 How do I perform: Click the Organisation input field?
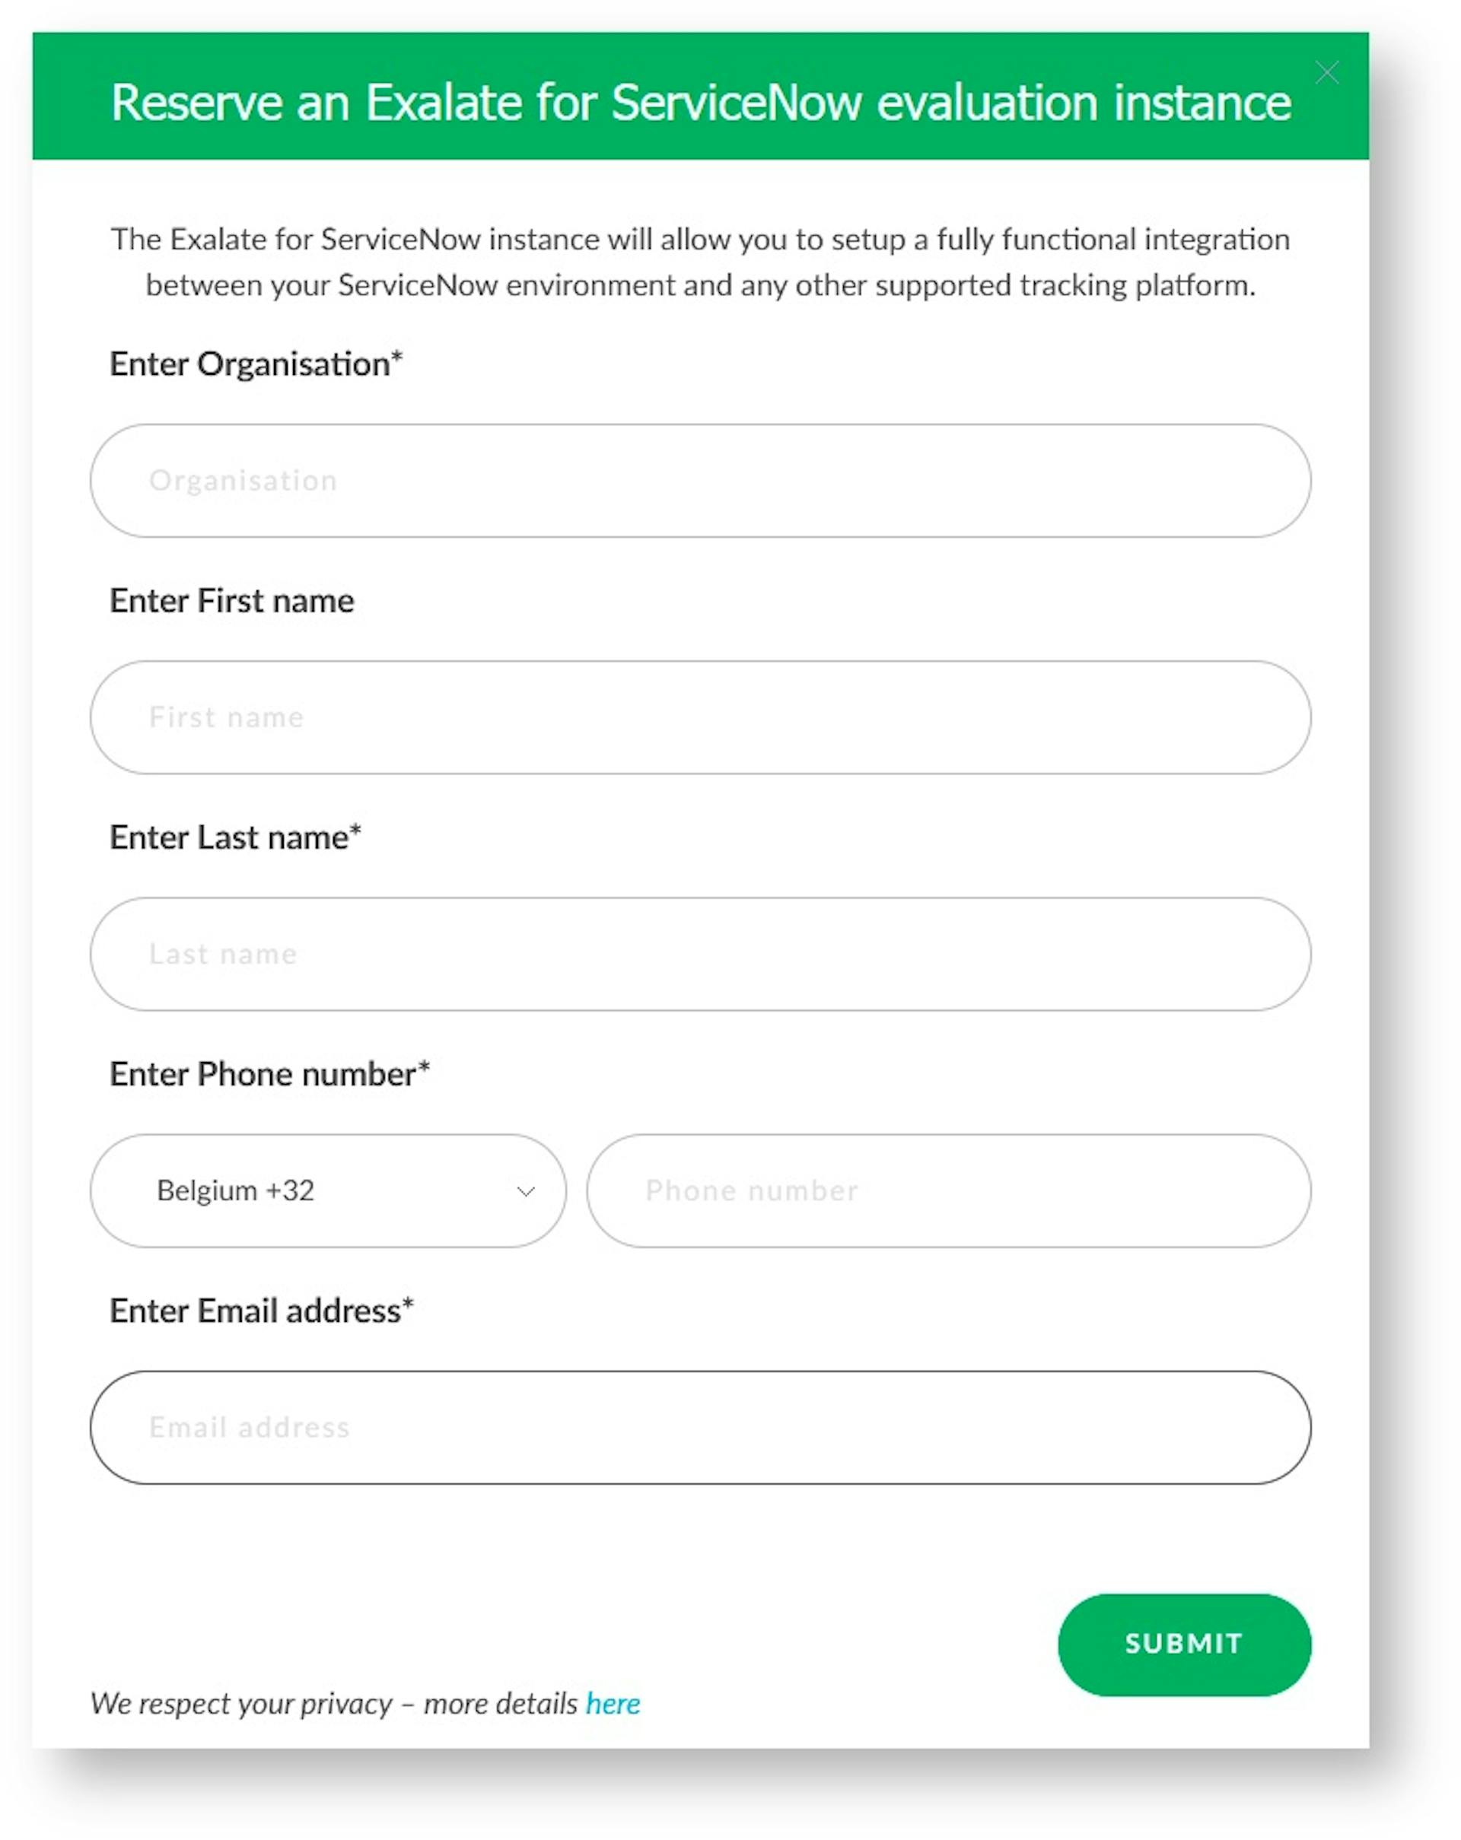(702, 479)
